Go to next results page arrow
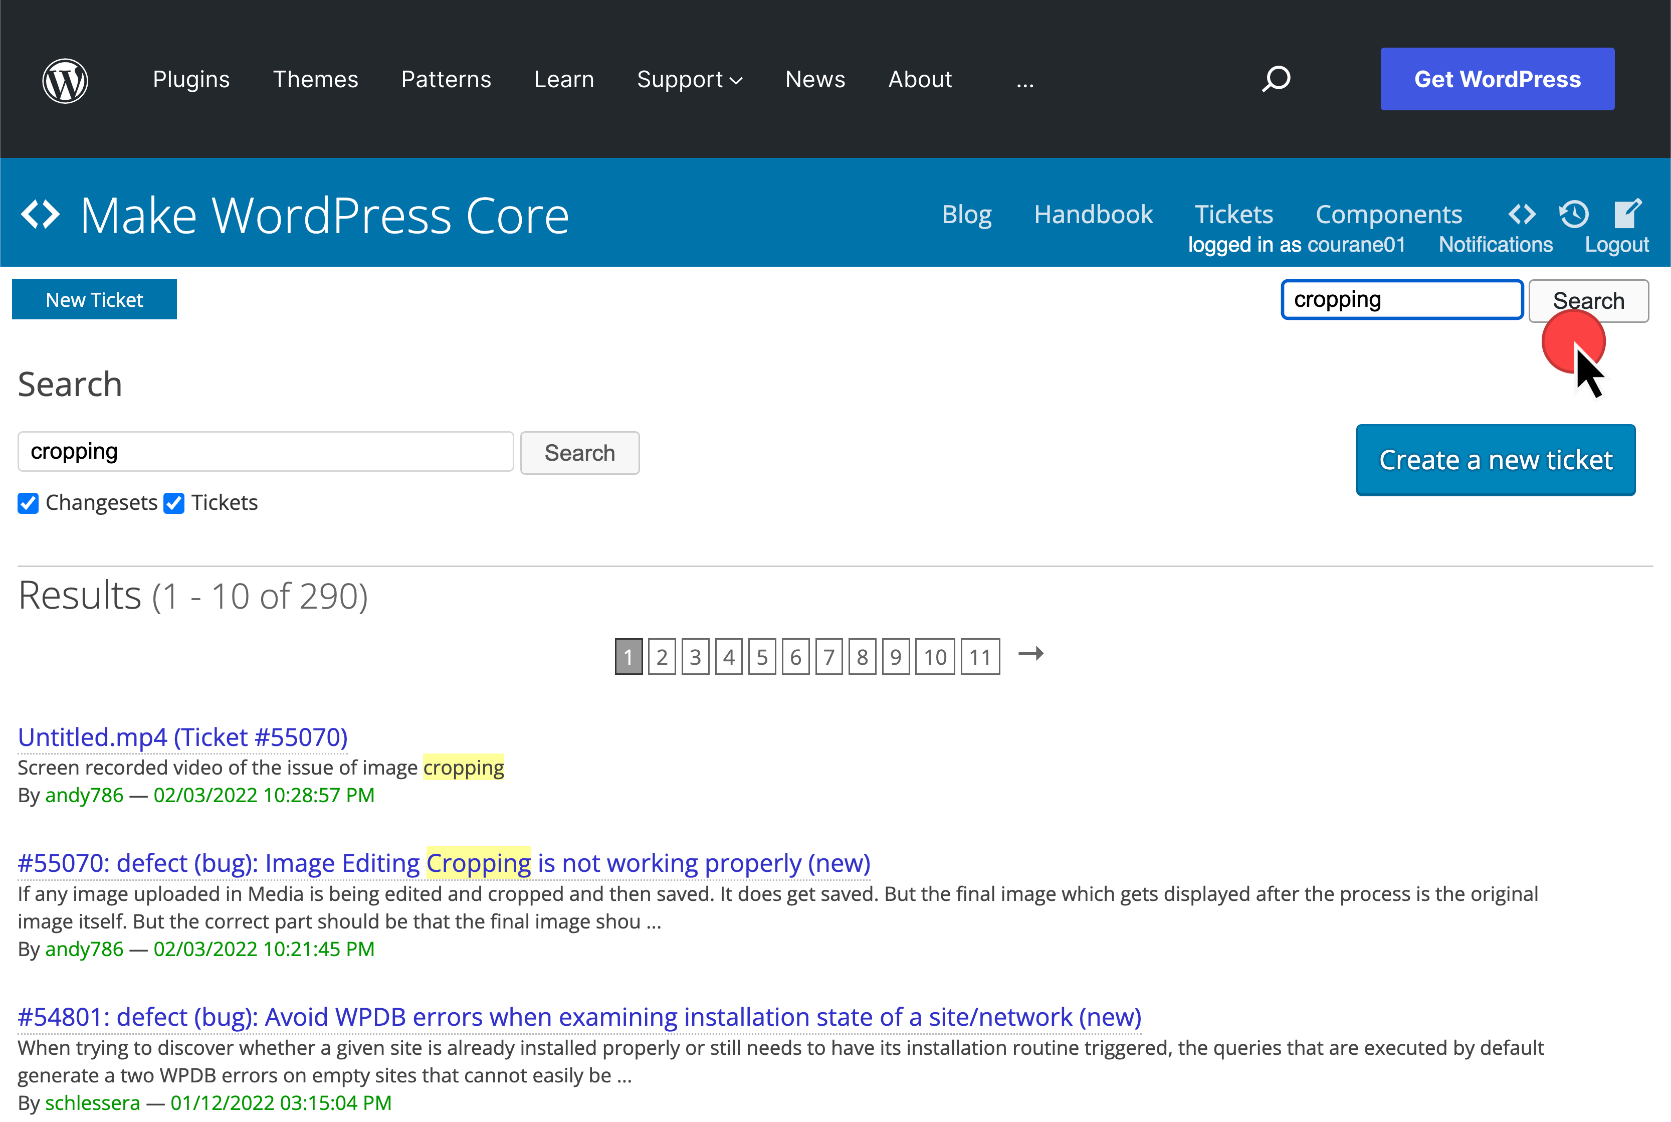1671x1122 pixels. coord(1031,654)
